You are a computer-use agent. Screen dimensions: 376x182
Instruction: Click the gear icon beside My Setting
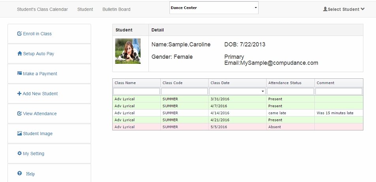click(20, 153)
